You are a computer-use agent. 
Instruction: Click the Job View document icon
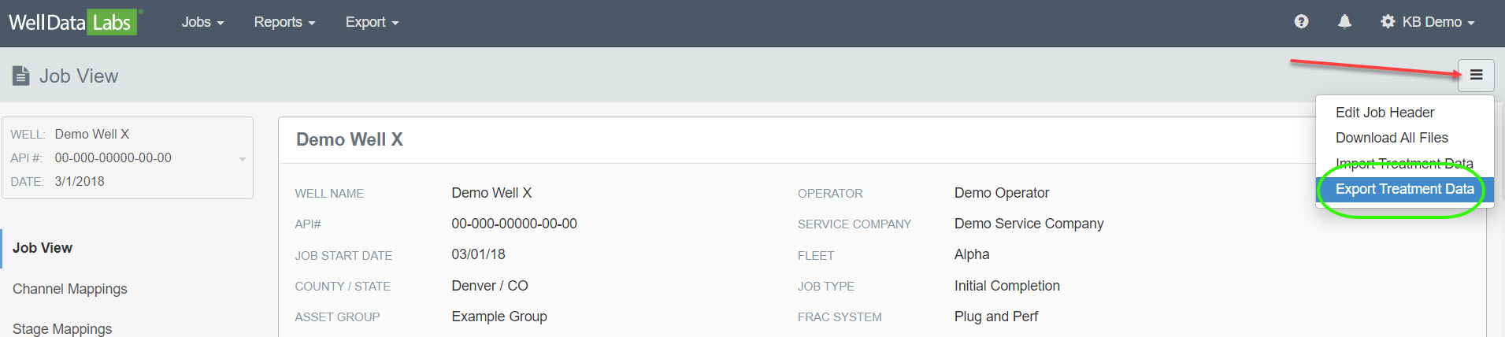tap(21, 76)
